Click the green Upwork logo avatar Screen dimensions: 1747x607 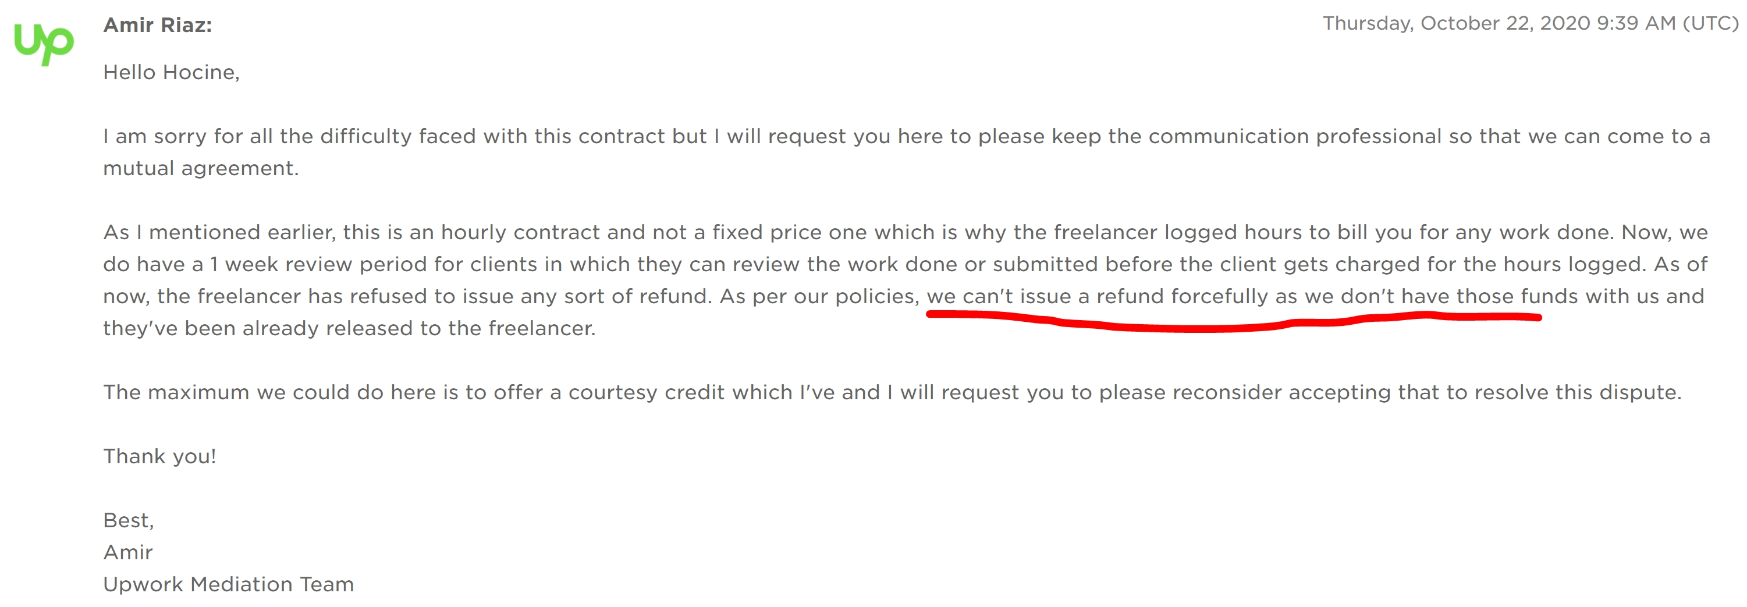44,44
